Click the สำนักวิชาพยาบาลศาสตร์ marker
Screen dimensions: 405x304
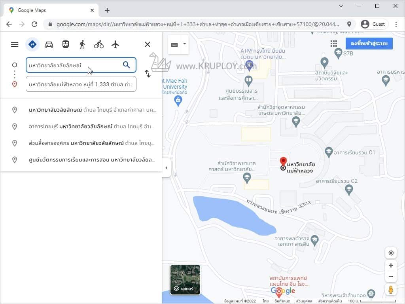[x=247, y=178]
